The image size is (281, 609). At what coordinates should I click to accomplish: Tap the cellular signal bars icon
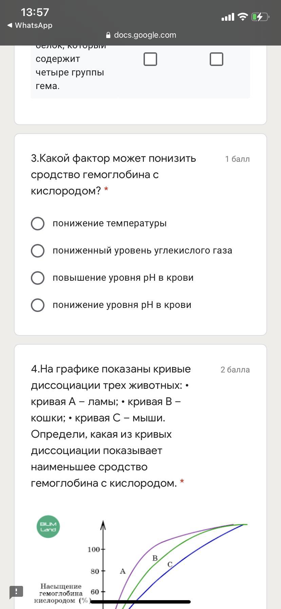coord(228,17)
